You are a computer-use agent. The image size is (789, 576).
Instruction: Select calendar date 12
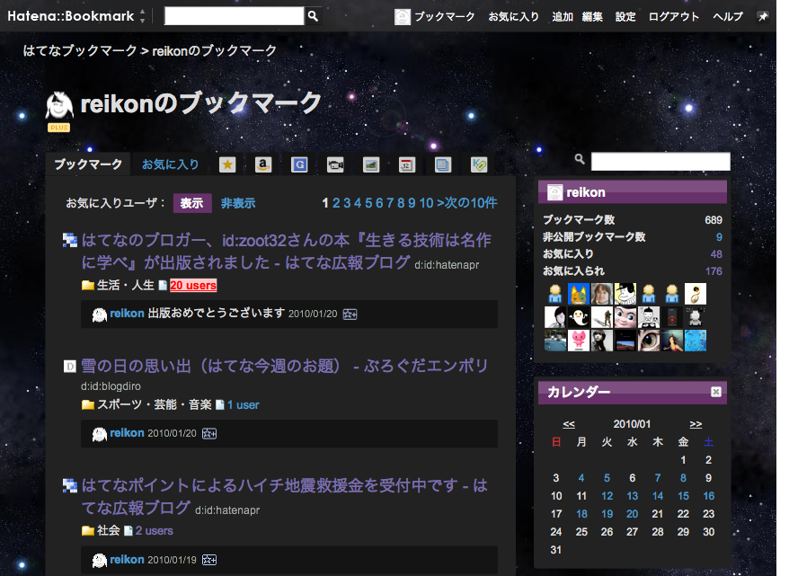click(x=607, y=495)
